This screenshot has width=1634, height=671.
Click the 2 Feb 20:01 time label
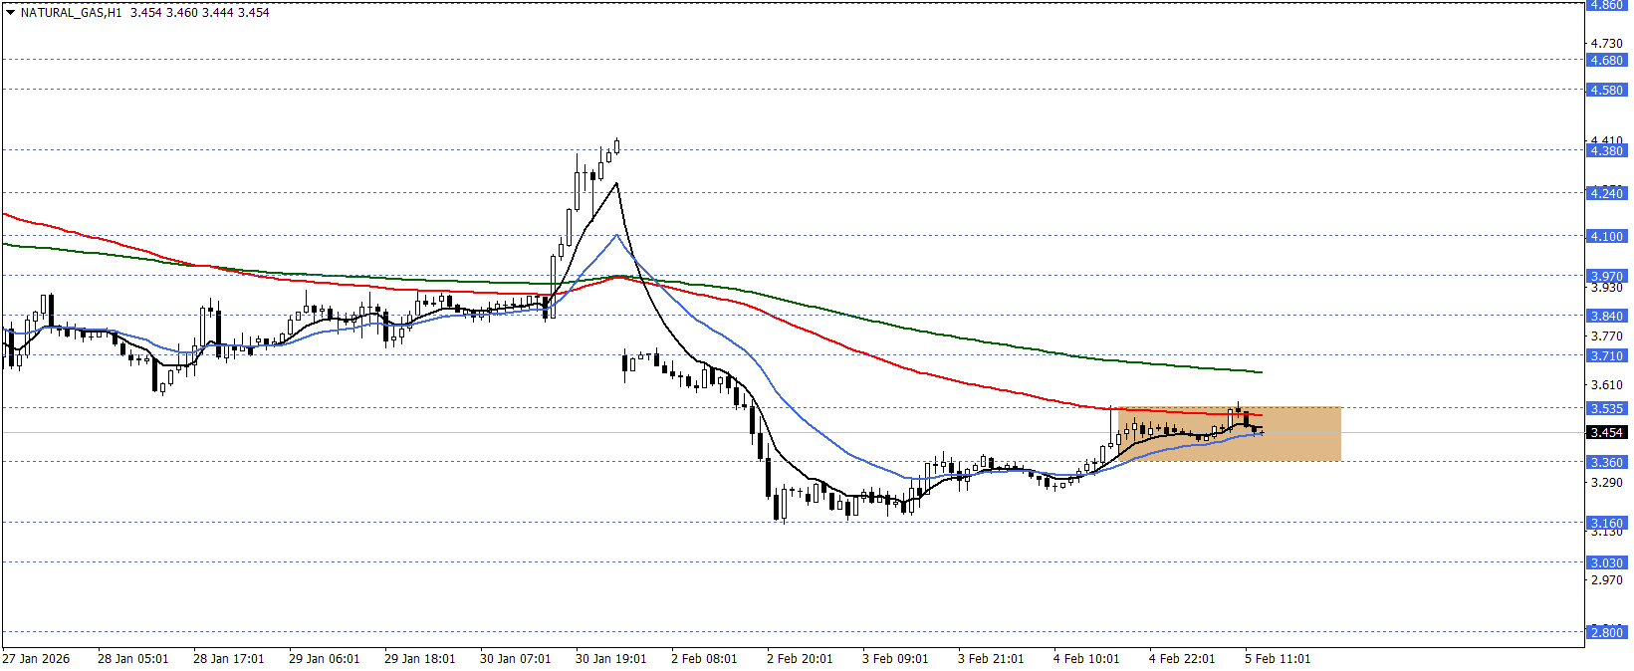coord(802,659)
